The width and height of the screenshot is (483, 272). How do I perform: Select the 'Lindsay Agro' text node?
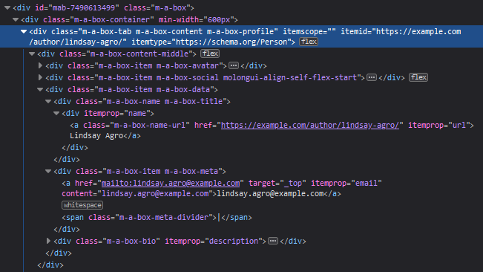[96, 136]
